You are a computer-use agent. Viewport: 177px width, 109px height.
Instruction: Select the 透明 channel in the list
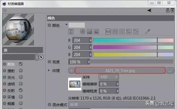[11, 84]
